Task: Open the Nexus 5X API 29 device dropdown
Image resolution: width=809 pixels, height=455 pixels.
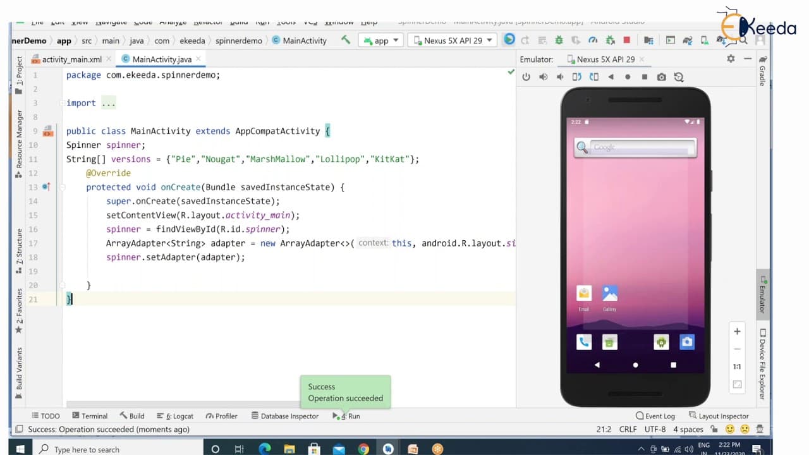Action: [x=452, y=40]
